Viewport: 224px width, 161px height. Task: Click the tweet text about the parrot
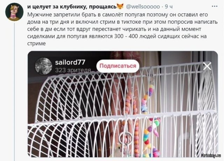coord(122,29)
